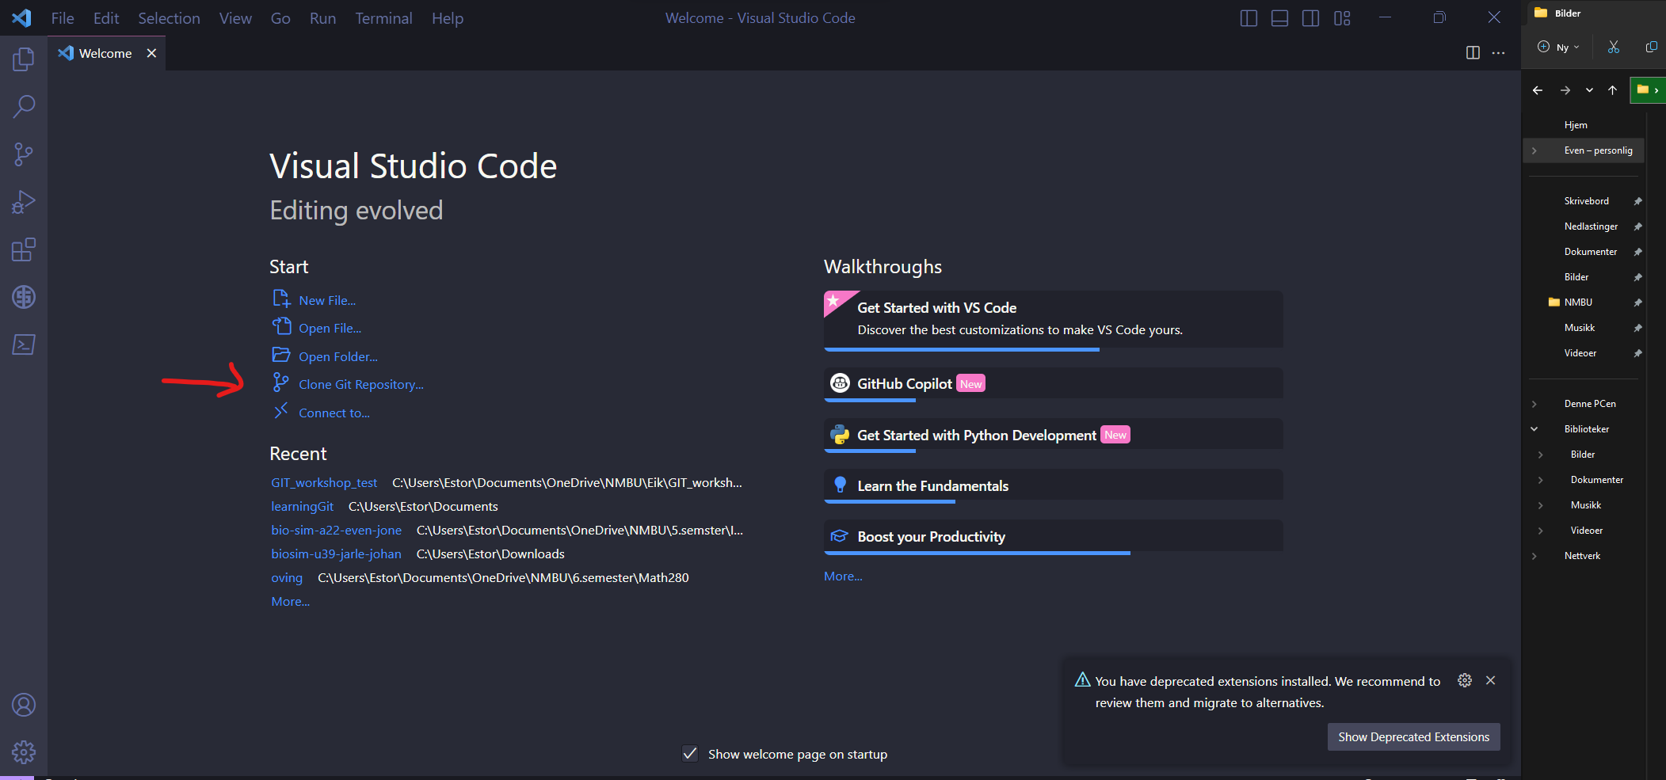
Task: Open the Remote Explorer globe icon
Action: (x=24, y=297)
